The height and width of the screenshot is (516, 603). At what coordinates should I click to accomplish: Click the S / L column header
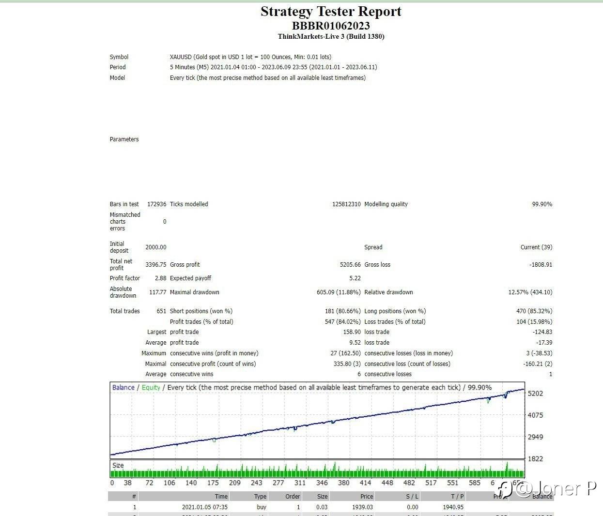click(412, 496)
